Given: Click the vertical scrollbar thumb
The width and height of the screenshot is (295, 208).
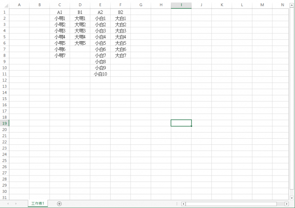Looking at the screenshot, I should [x=292, y=98].
